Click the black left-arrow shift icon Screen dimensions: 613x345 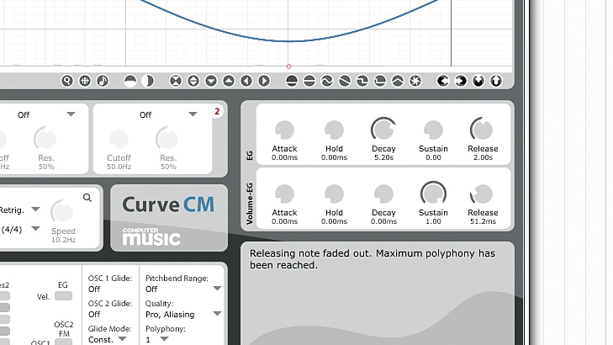coord(443,81)
